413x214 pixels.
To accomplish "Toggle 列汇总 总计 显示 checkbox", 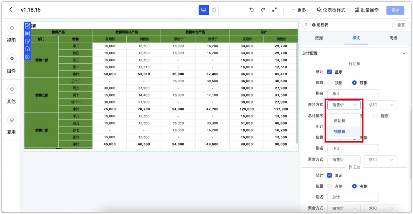I will [x=329, y=175].
